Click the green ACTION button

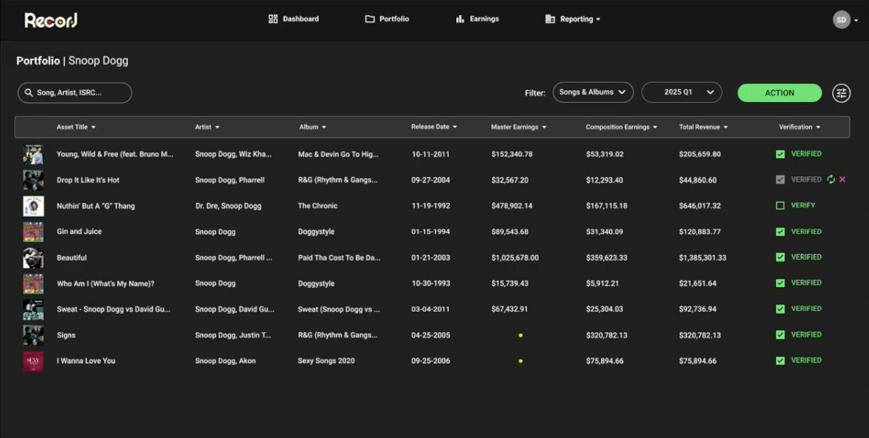pyautogui.click(x=779, y=93)
